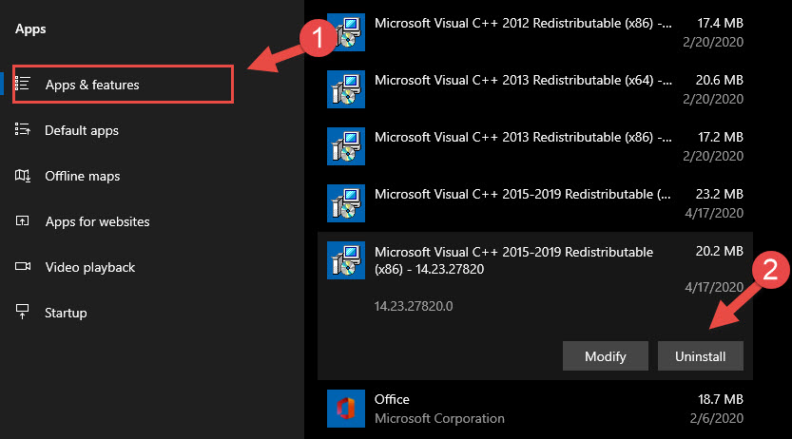Select Microsoft Visual C++ 2013 Redistributable (x64) entry

point(535,89)
